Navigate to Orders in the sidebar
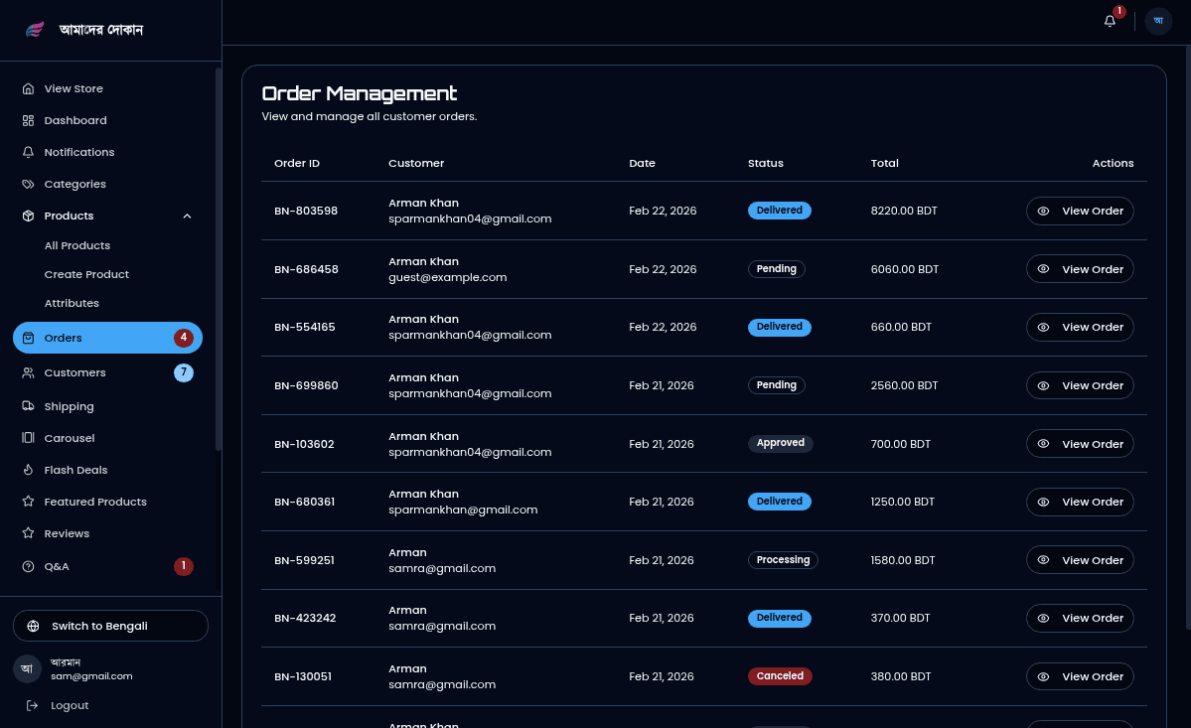 63,338
